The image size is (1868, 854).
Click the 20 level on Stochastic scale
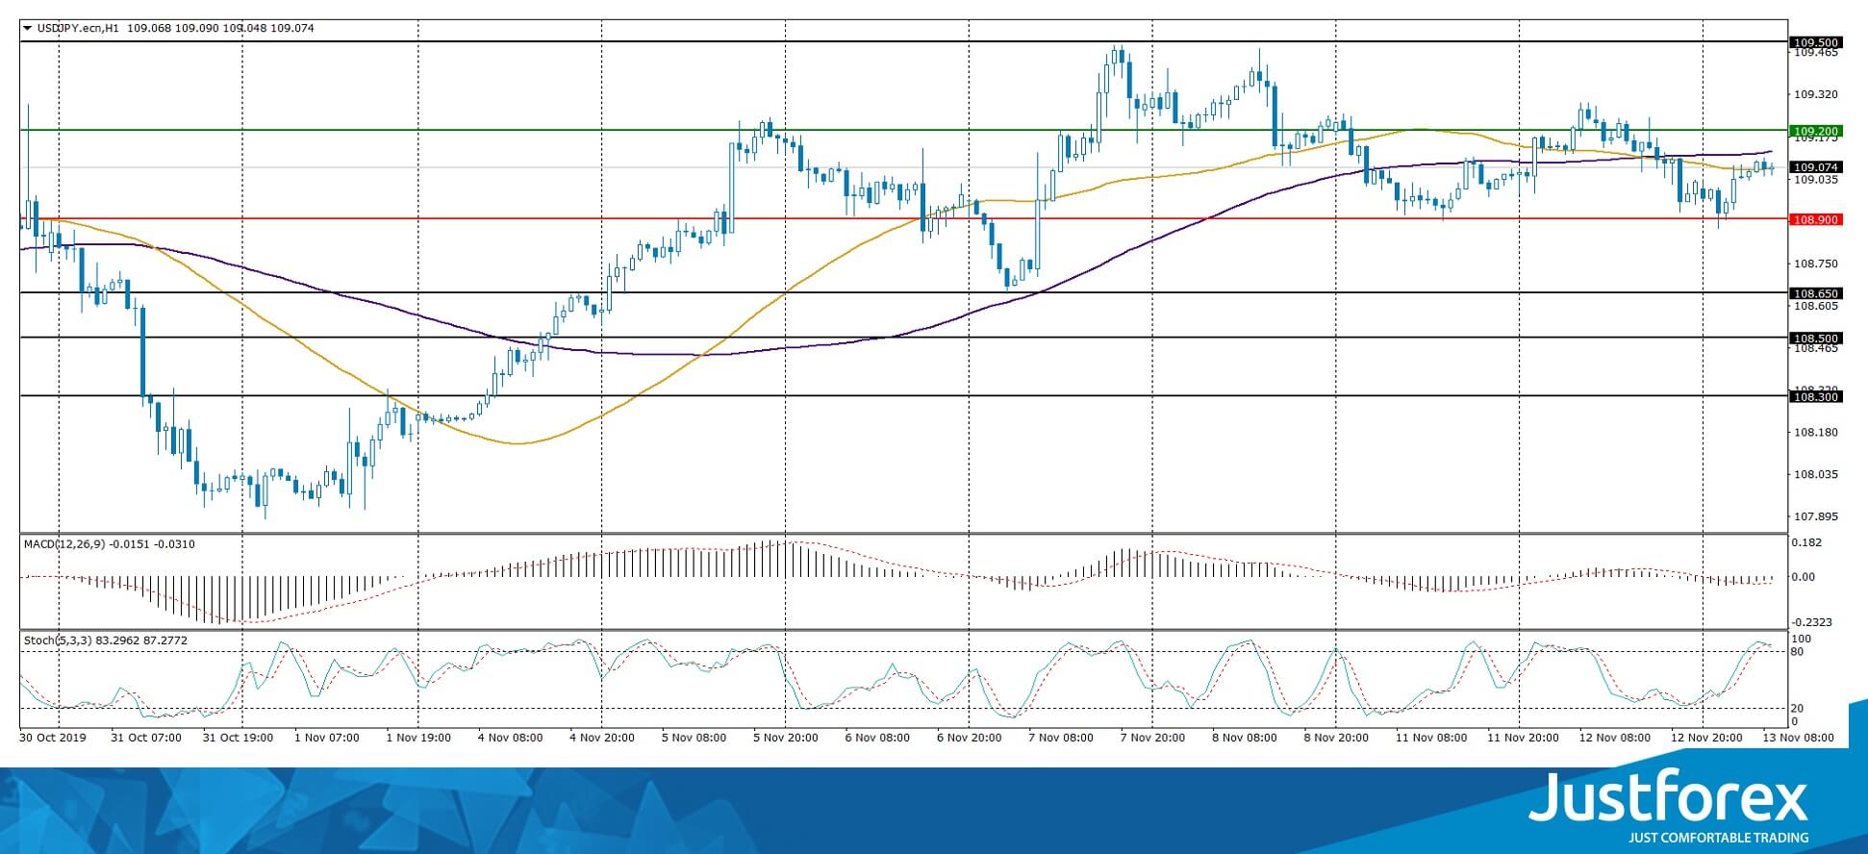click(1798, 709)
